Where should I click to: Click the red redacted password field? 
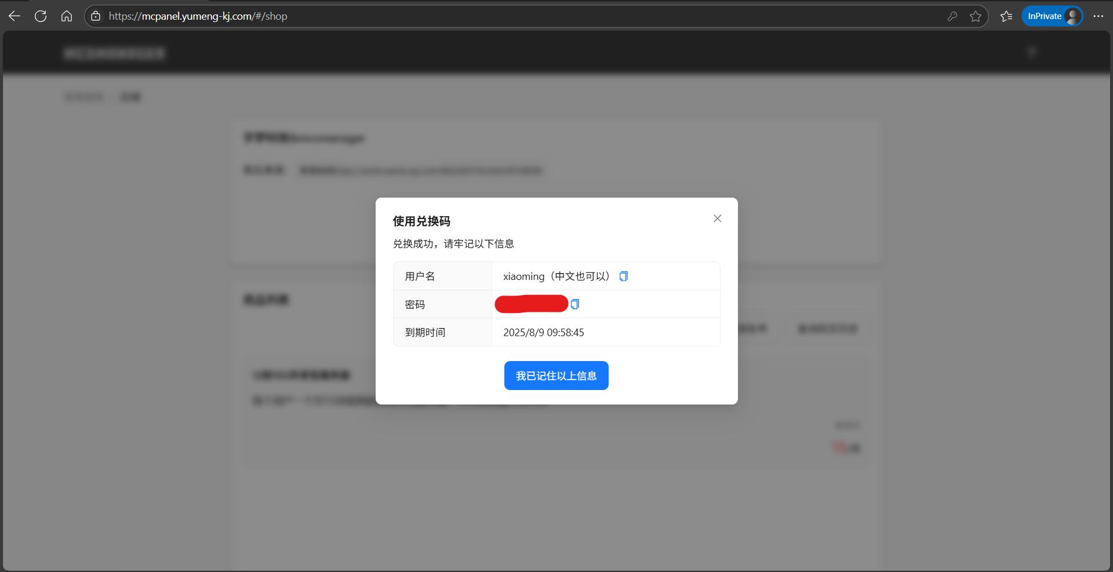(x=531, y=304)
